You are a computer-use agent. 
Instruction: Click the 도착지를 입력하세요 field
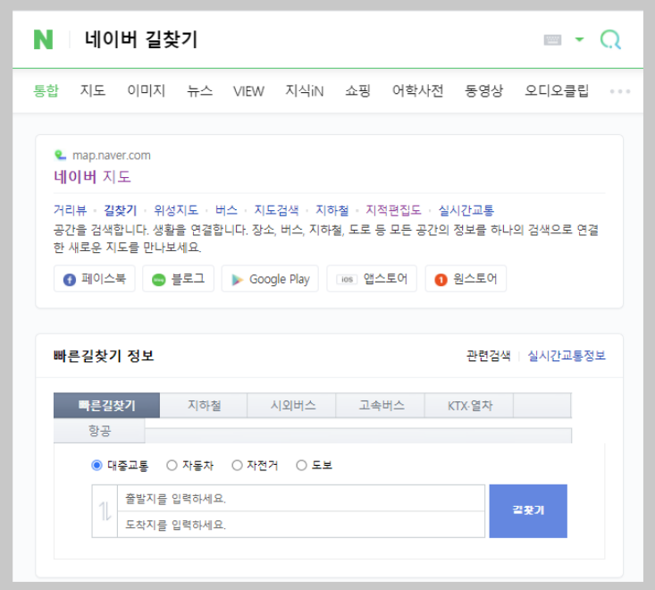point(301,525)
